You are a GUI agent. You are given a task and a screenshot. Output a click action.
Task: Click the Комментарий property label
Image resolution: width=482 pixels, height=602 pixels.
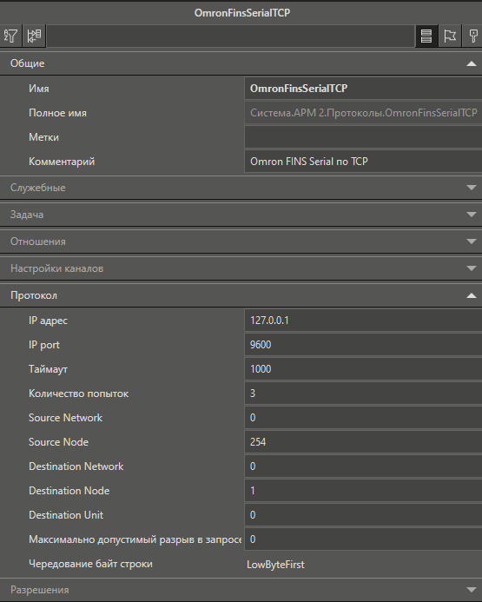click(62, 162)
